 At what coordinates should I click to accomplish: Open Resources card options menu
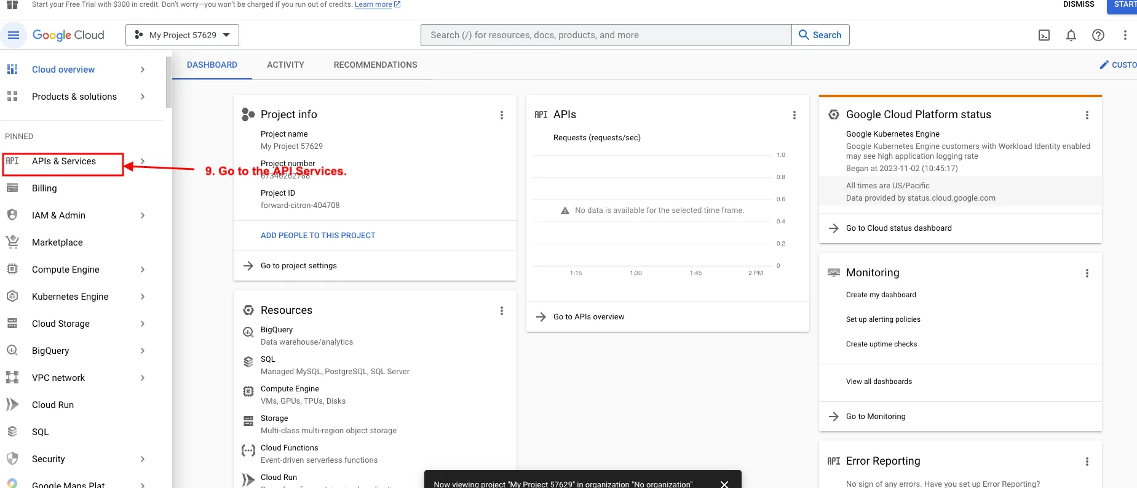[502, 311]
